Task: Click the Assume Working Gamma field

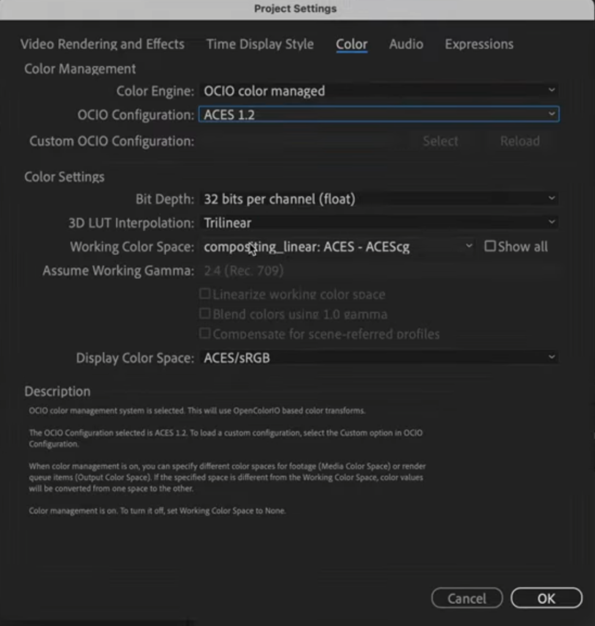Action: pyautogui.click(x=378, y=270)
